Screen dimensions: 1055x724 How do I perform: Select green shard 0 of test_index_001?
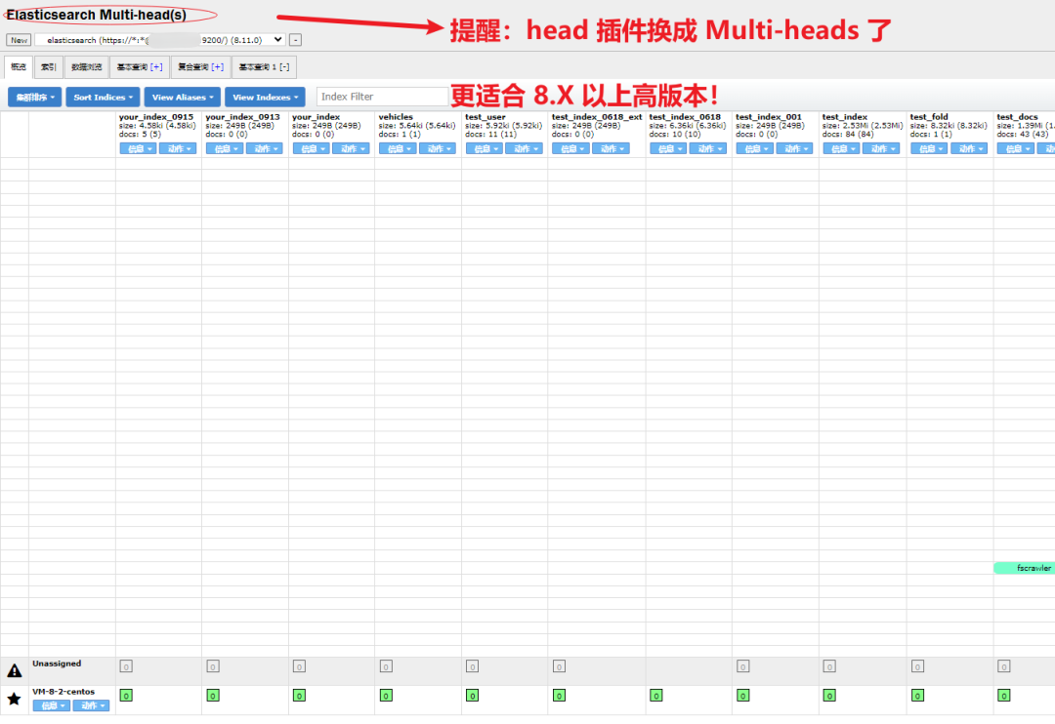click(x=742, y=695)
